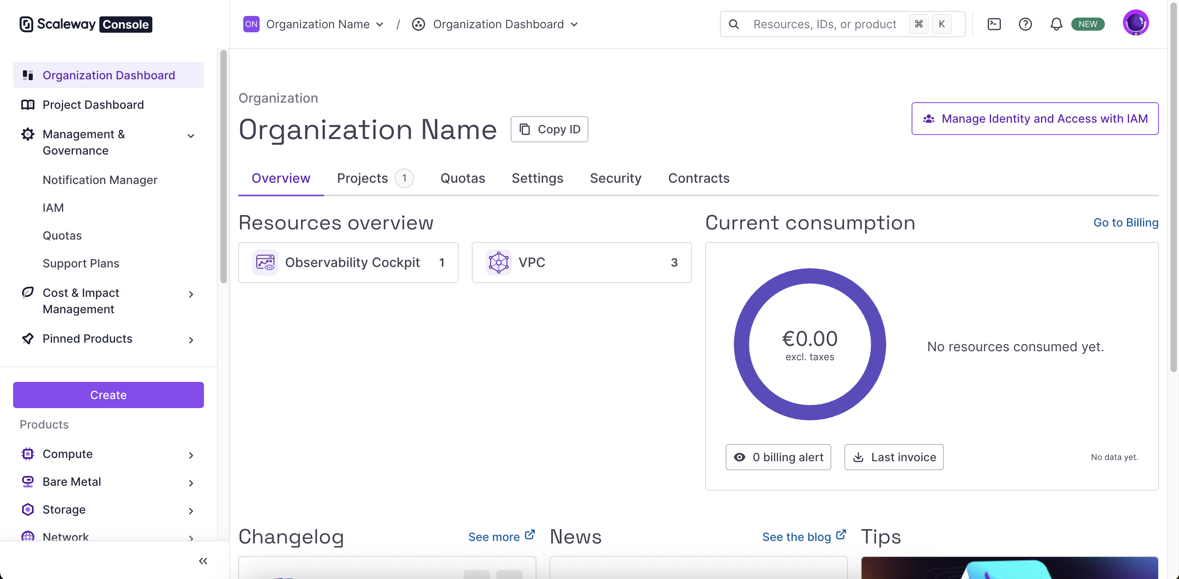This screenshot has height=579, width=1179.
Task: Click Manage Identity and Access with IAM
Action: tap(1035, 119)
